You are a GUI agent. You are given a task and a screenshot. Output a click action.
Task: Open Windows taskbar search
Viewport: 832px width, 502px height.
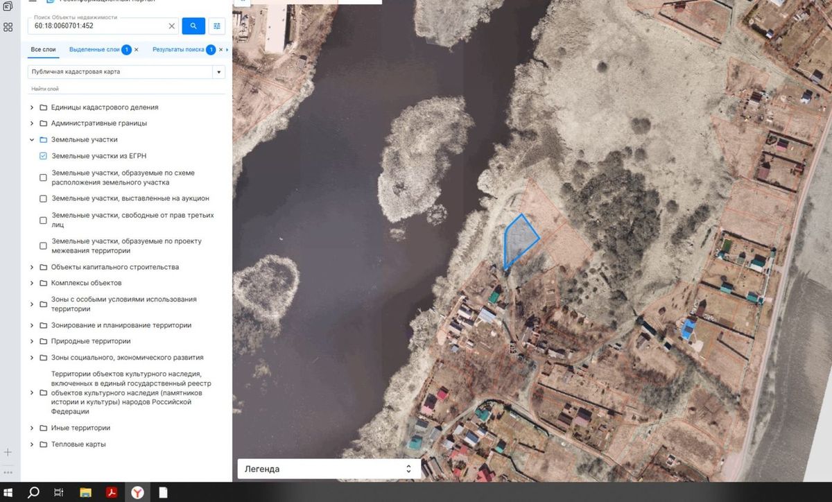point(33,492)
